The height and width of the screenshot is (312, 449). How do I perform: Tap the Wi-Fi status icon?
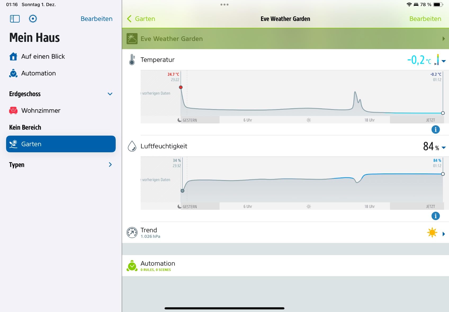pos(409,5)
